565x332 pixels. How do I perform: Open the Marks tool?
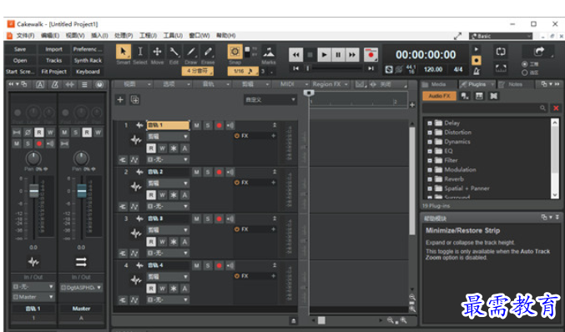click(269, 52)
